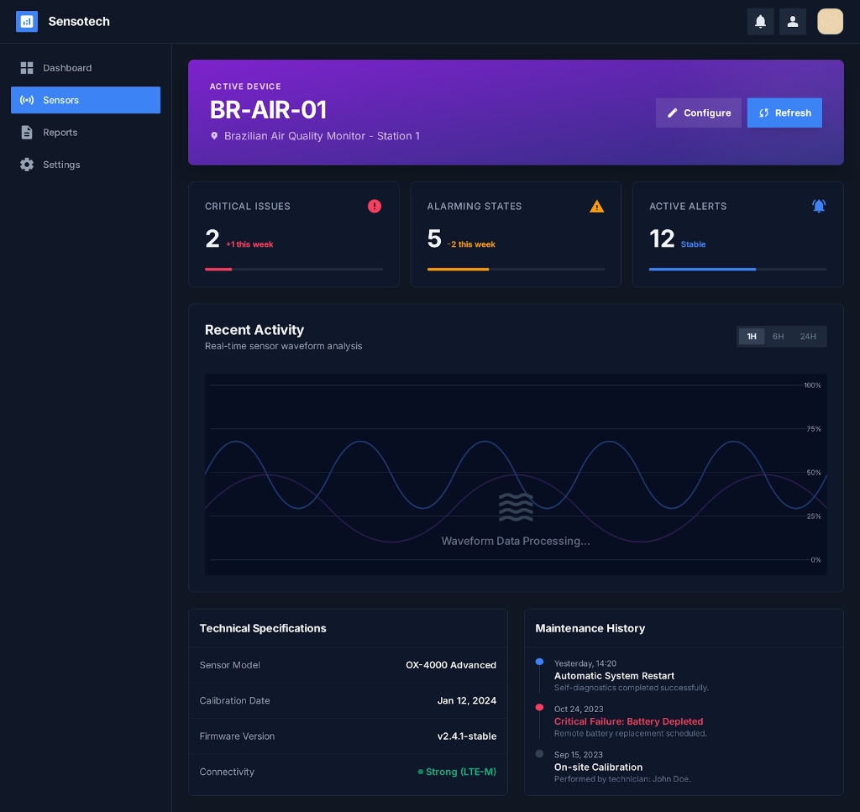
Task: Click 'Waveform Data Processing...' text
Action: point(516,541)
